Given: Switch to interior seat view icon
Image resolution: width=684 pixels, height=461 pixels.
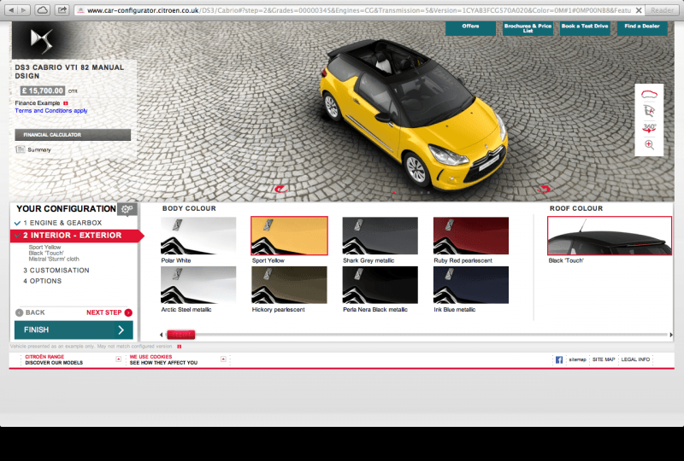Looking at the screenshot, I should click(649, 111).
